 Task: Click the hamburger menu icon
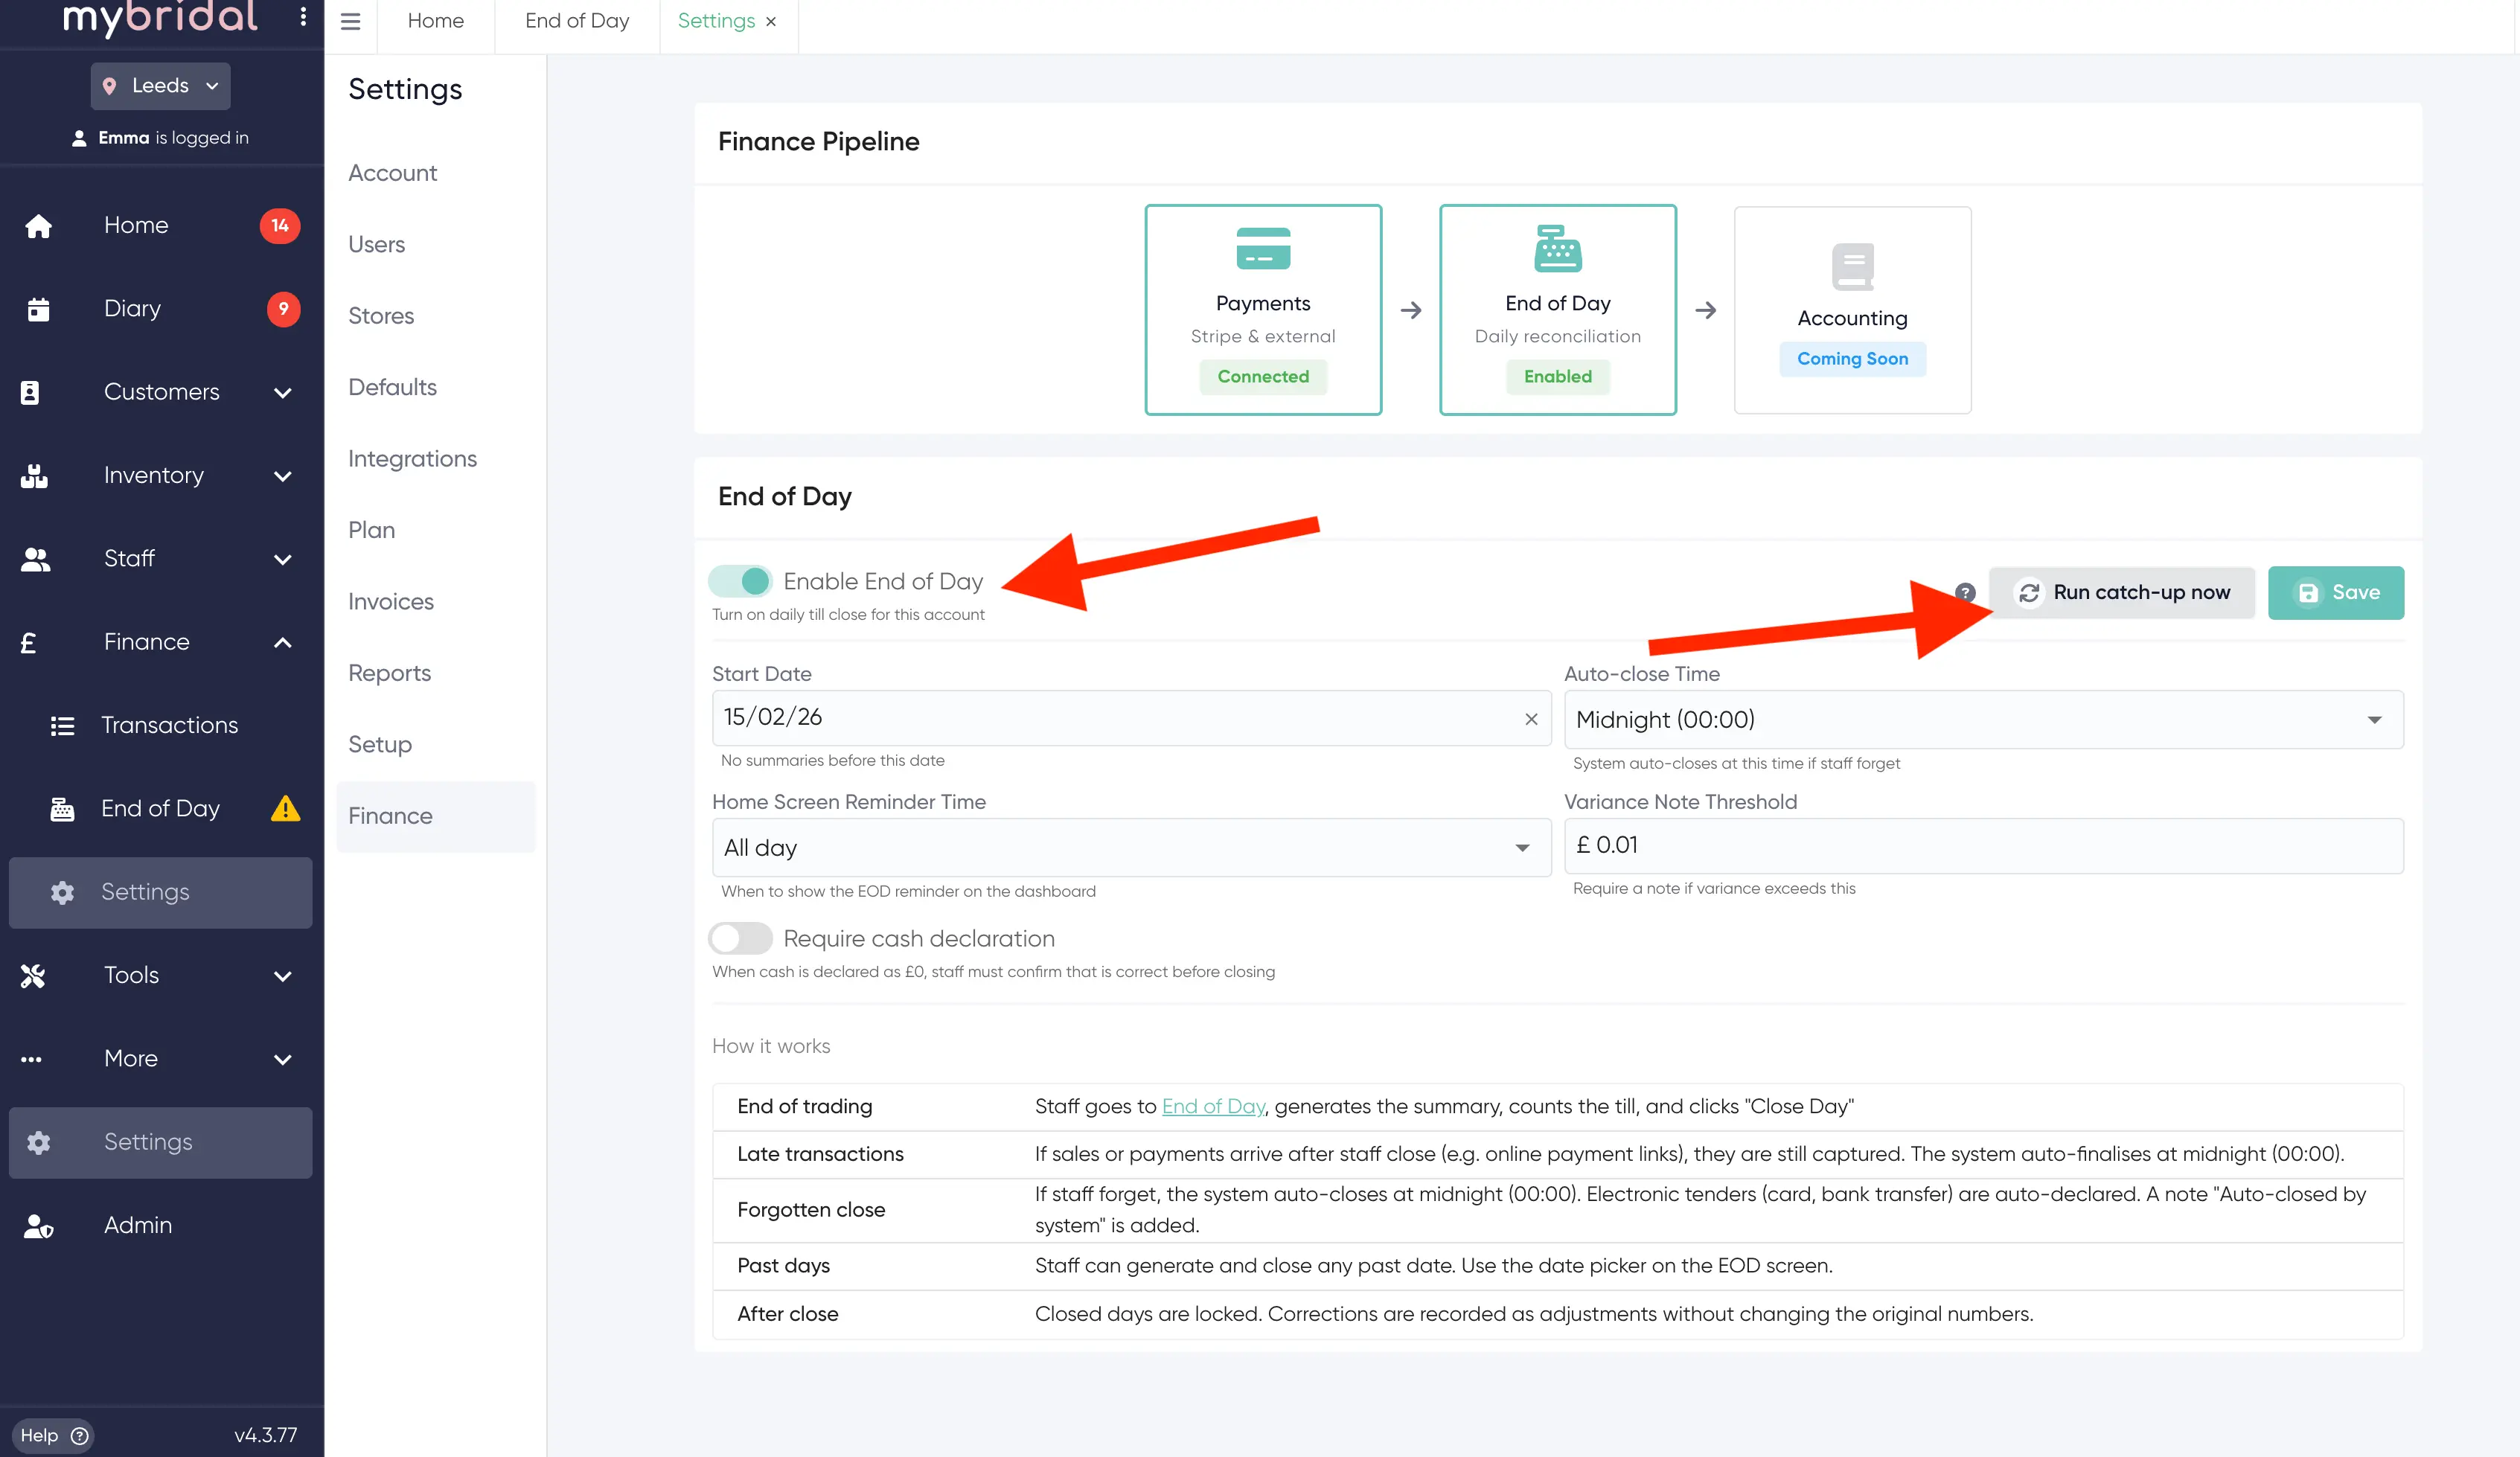[350, 21]
